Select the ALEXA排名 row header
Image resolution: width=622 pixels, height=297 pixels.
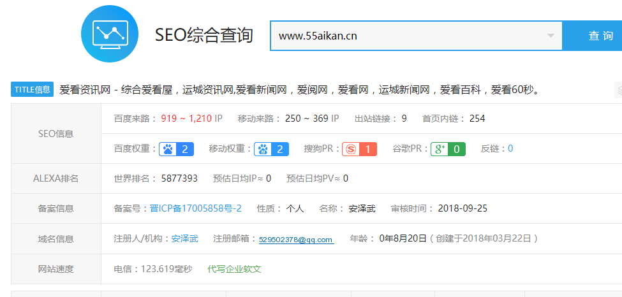pos(56,178)
